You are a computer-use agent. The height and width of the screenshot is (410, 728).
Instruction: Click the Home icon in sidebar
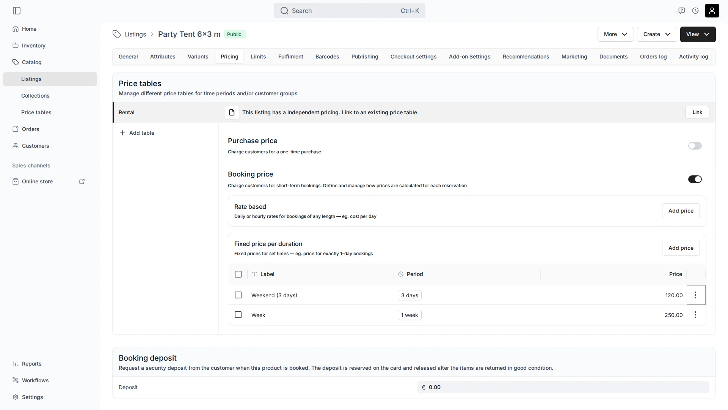[x=16, y=29]
